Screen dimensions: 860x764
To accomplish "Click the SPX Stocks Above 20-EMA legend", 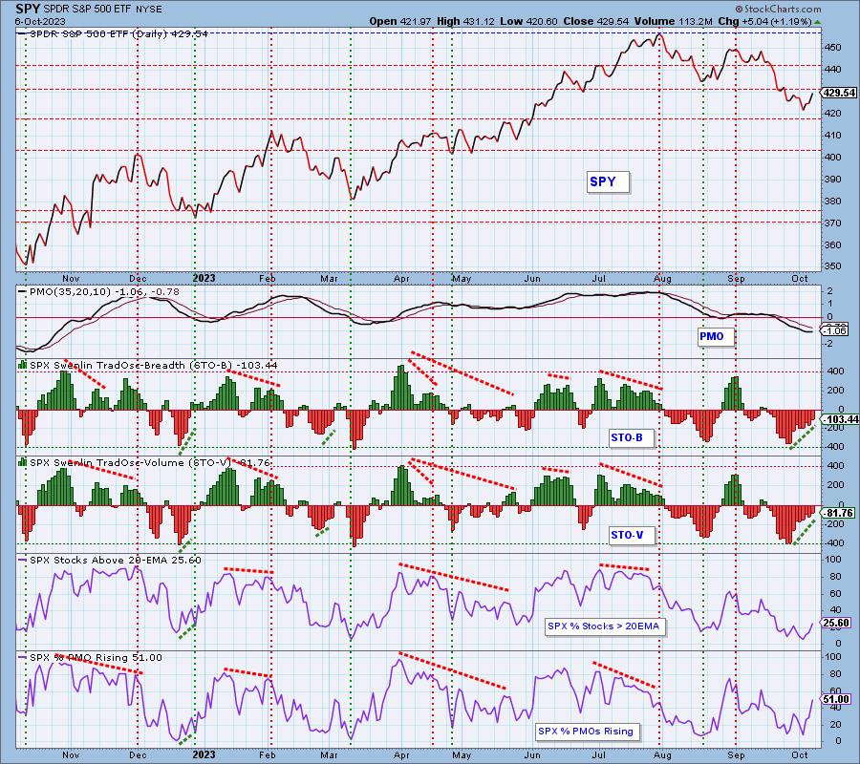I will click(x=110, y=561).
